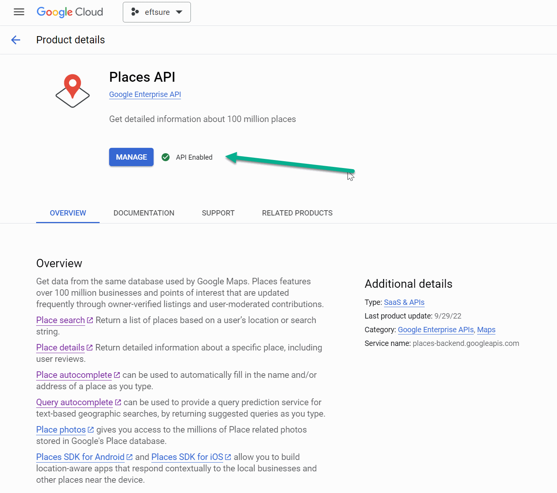Viewport: 557px width, 493px height.
Task: Open the SaaS & APIs type link
Action: coord(404,302)
